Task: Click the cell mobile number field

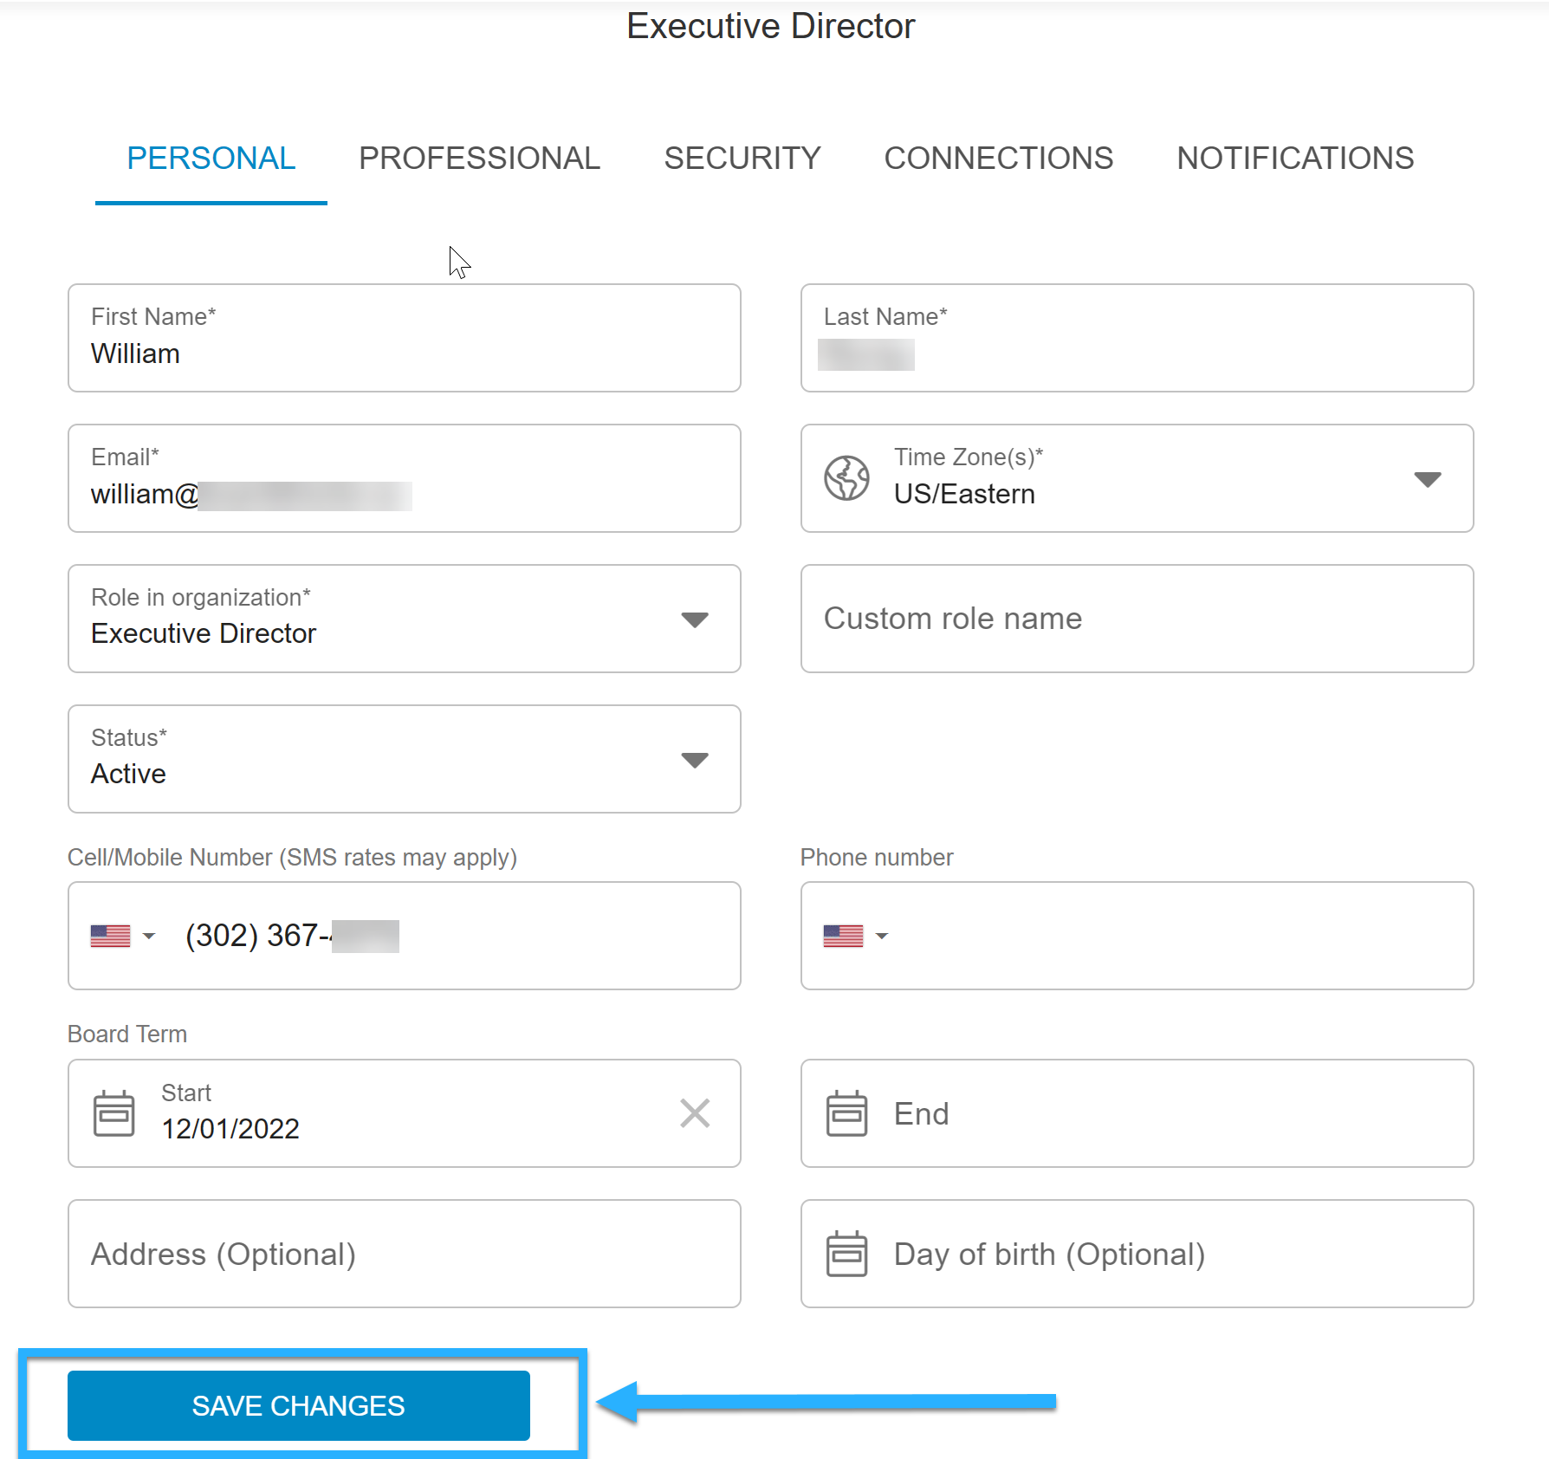Action: (x=405, y=936)
